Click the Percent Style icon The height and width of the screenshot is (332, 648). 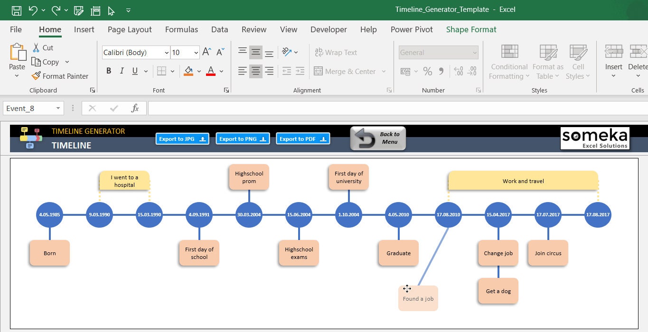click(x=428, y=71)
